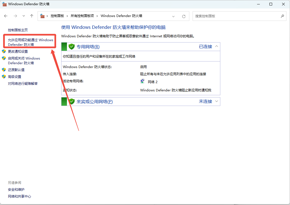
Task: Click the title bar firewall app icon
Action: click(x=4, y=4)
